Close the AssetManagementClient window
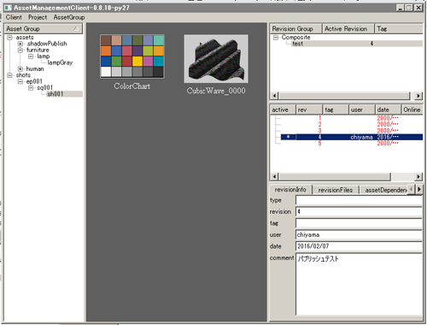Image resolution: width=427 pixels, height=325 pixels. [x=418, y=8]
